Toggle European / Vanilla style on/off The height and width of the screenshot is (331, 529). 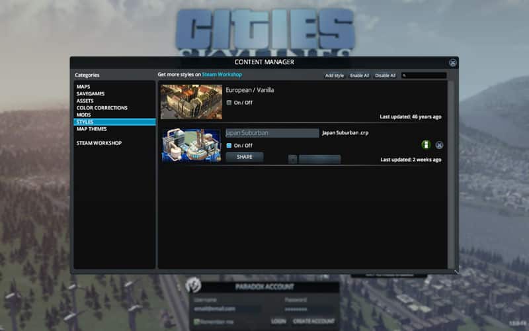(229, 103)
